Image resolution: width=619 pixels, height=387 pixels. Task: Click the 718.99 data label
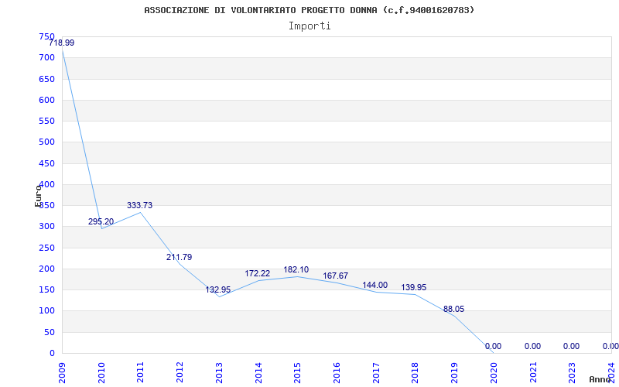coord(62,43)
